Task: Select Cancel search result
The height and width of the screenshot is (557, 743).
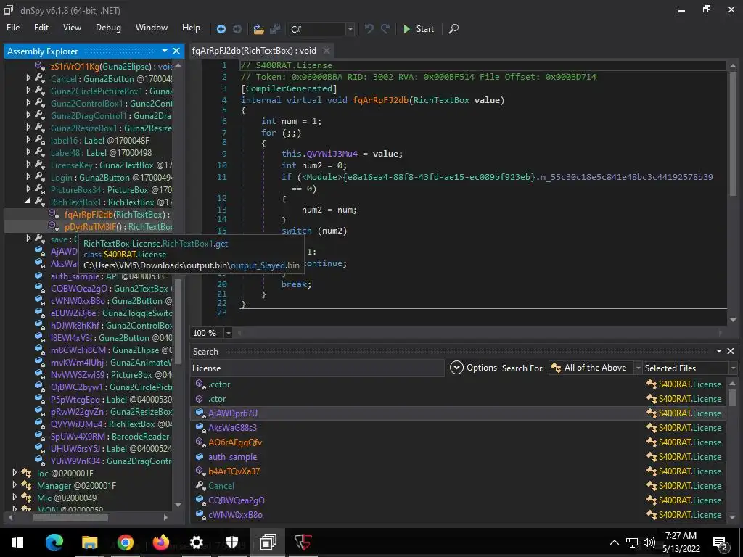Action: 458,485
